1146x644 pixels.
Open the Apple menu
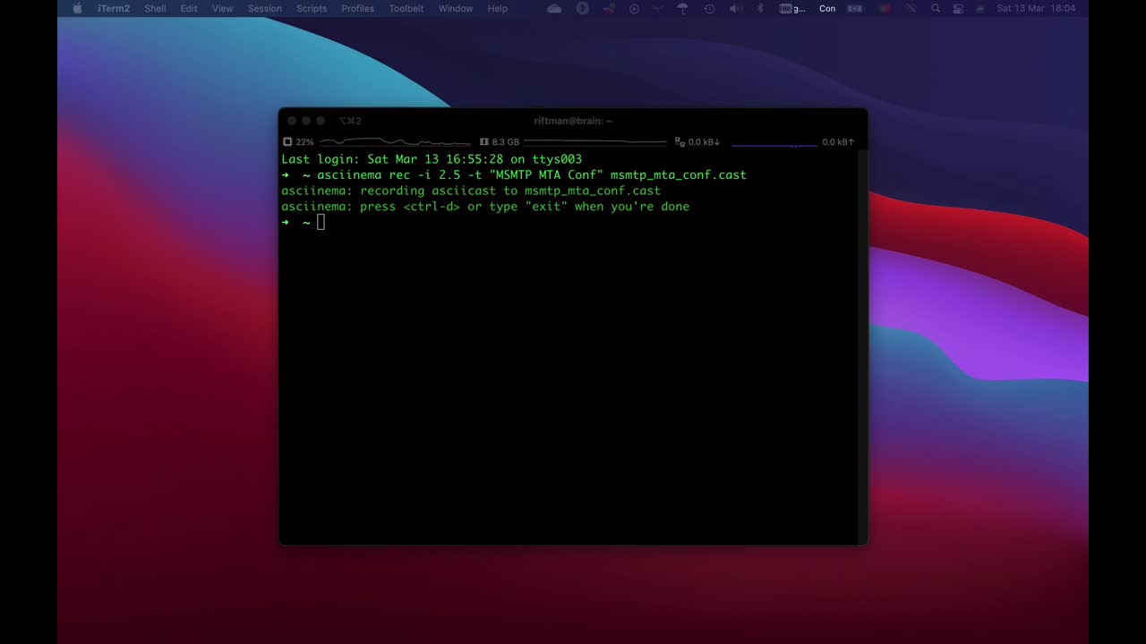[77, 8]
